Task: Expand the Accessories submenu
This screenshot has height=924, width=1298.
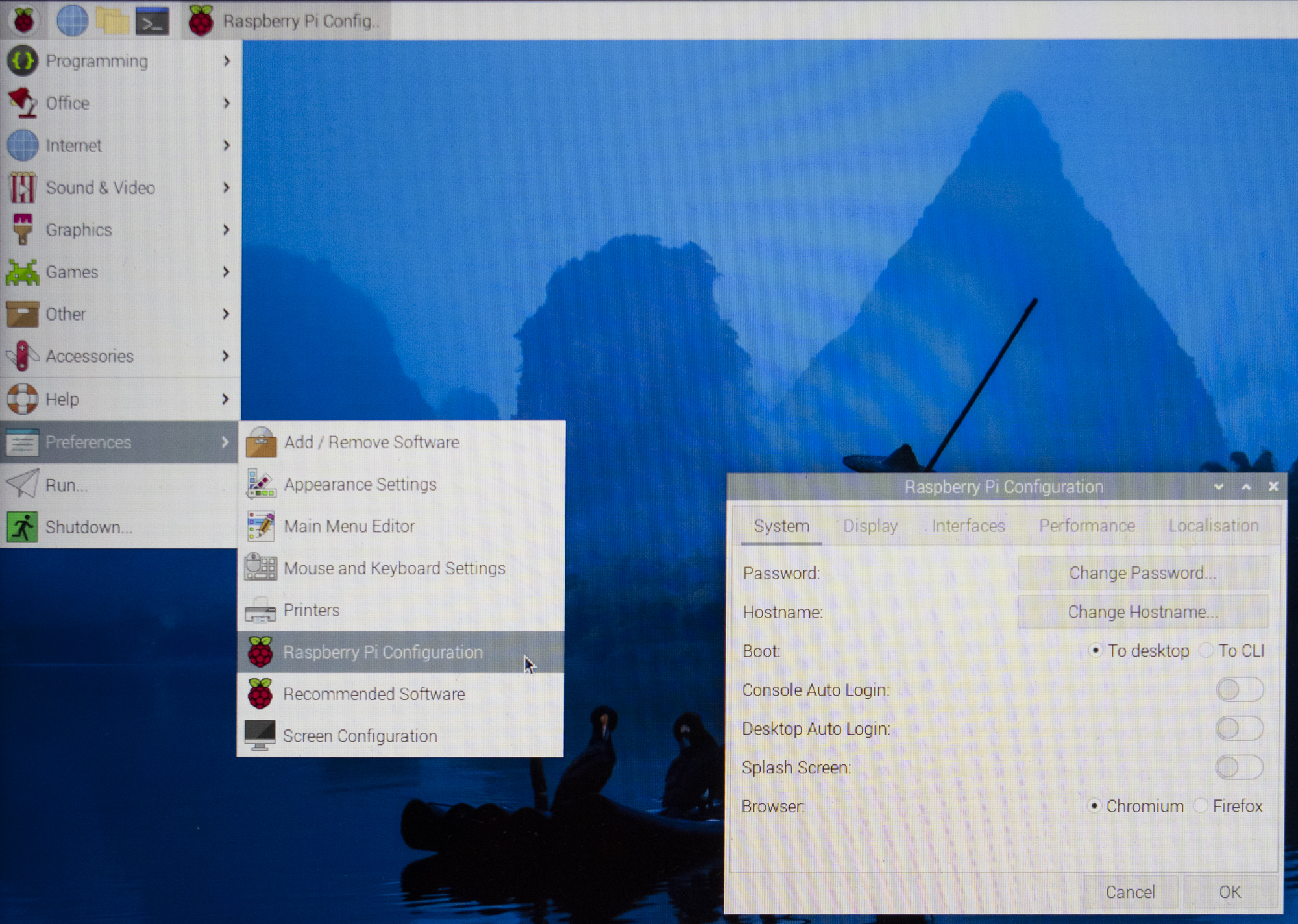Action: (120, 356)
